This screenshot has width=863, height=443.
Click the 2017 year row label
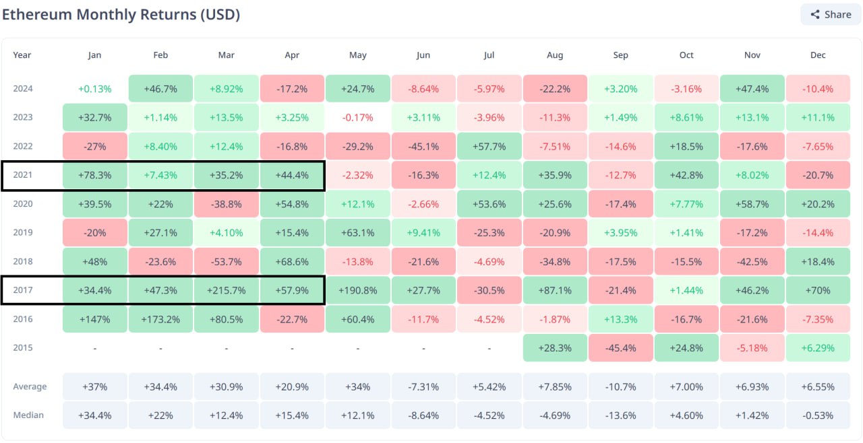[x=22, y=289]
